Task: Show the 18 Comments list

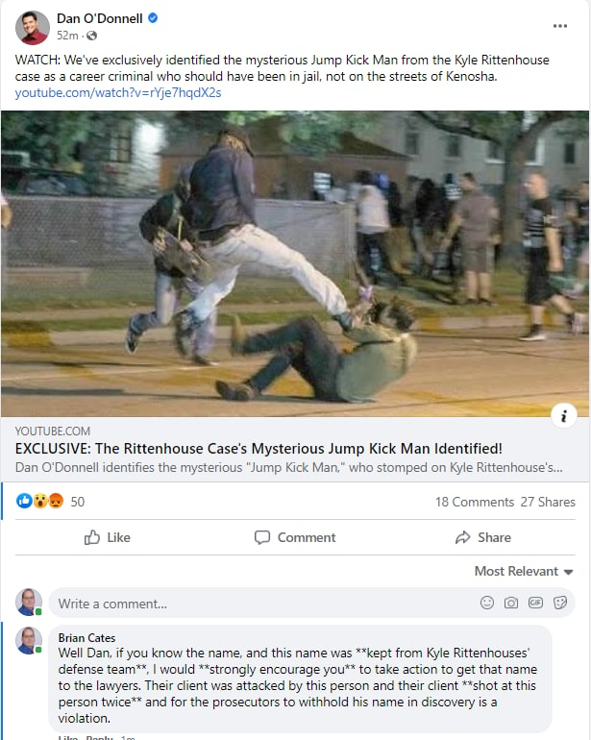Action: pyautogui.click(x=475, y=502)
